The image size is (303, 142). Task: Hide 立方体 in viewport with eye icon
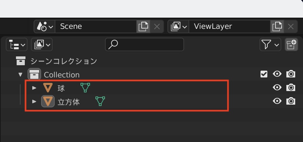coord(277,101)
